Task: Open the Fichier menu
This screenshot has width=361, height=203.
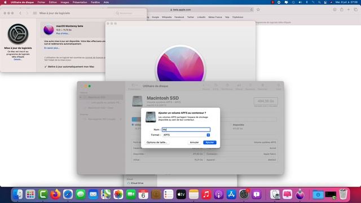Action: pyautogui.click(x=41, y=2)
